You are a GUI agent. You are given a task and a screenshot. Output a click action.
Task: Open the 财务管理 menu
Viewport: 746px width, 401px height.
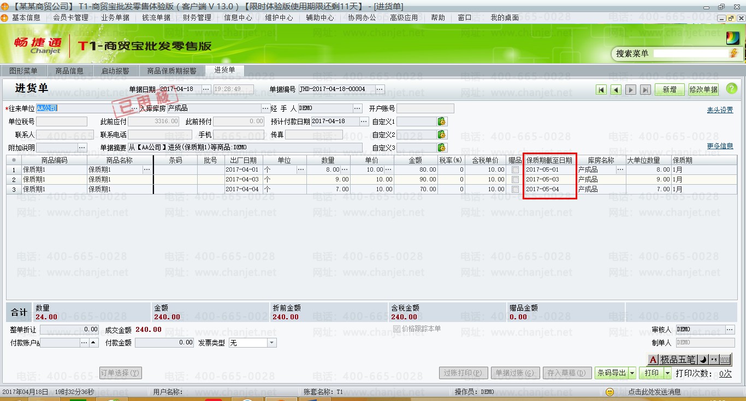click(x=197, y=17)
